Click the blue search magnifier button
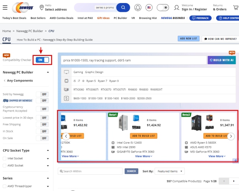 pos(123,7)
